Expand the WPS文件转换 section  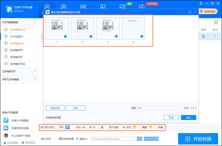point(35,79)
